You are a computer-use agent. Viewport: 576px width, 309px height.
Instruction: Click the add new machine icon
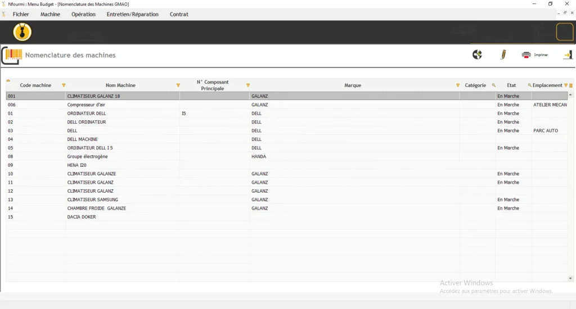point(477,54)
